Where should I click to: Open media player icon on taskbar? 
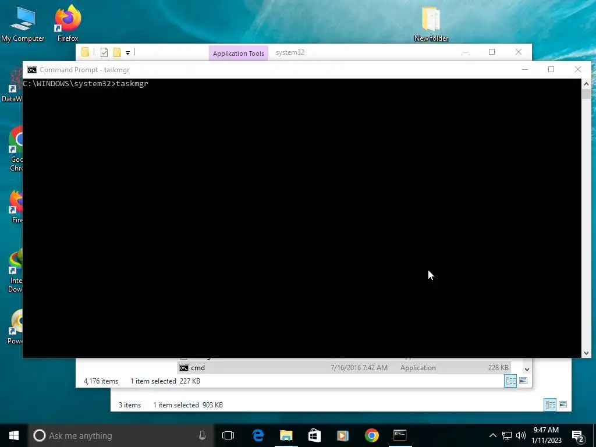click(x=343, y=435)
